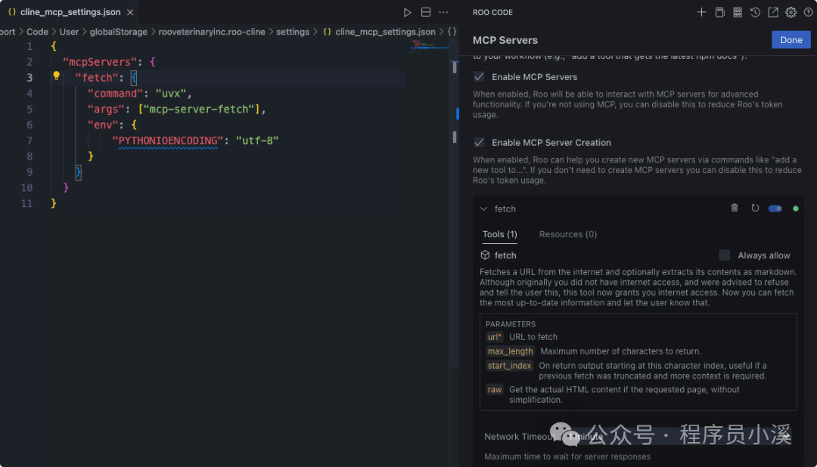Click the "mcpServers" key on line 2

point(100,62)
